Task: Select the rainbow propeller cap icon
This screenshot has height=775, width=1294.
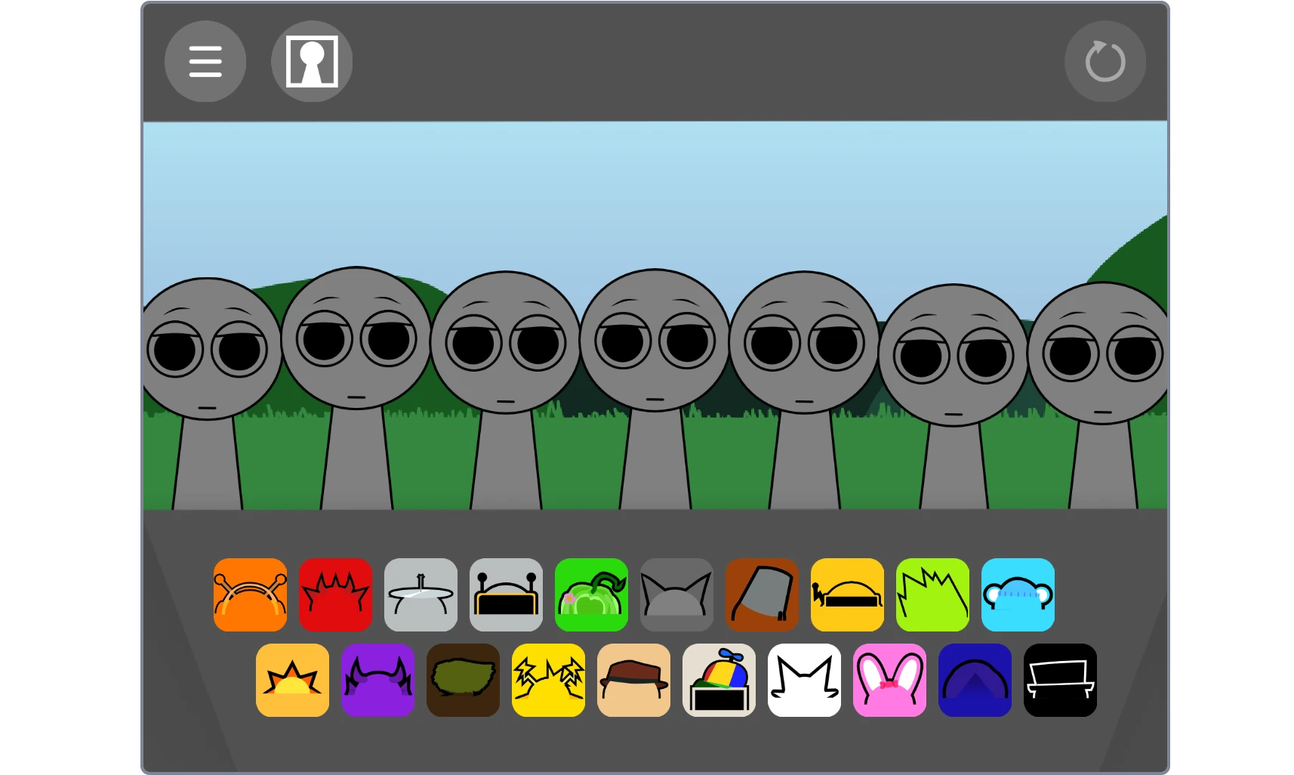Action: coord(719,680)
